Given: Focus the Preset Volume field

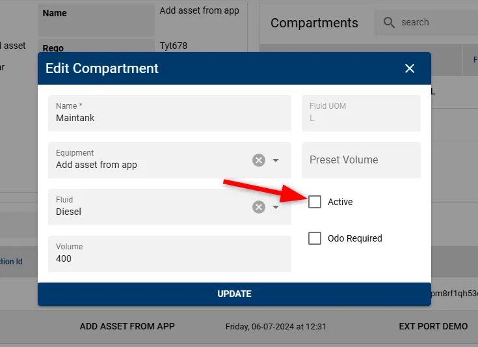Looking at the screenshot, I should (x=361, y=160).
